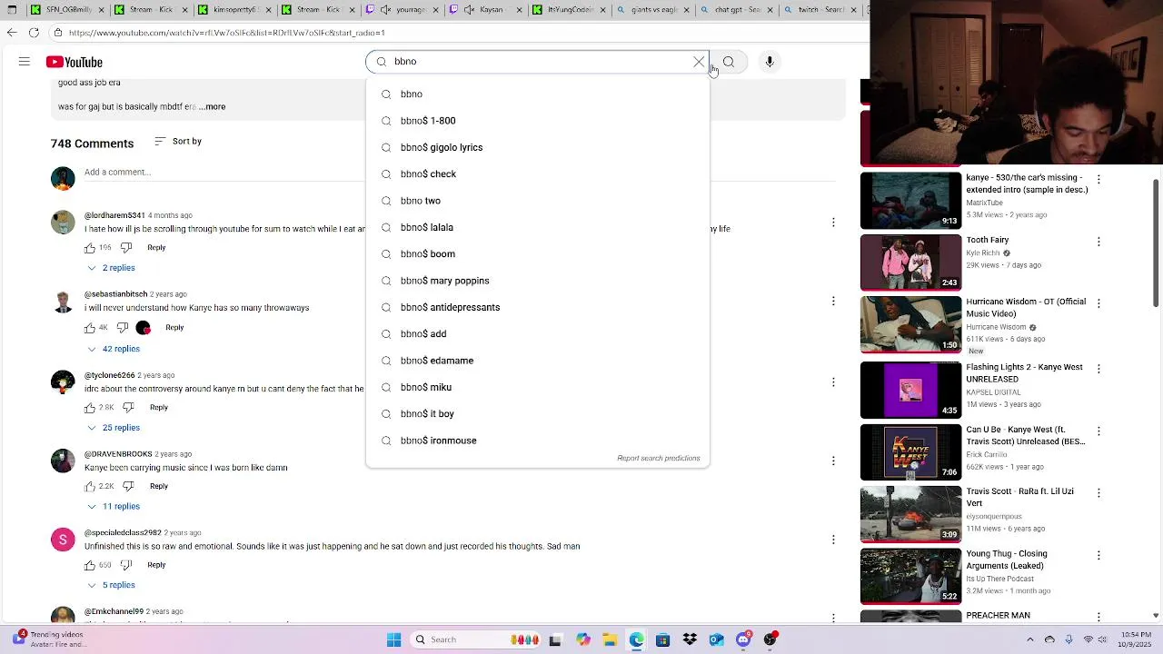The image size is (1163, 654).
Task: Switch to the SFN_OGBmilly browser tab
Action: tap(67, 10)
